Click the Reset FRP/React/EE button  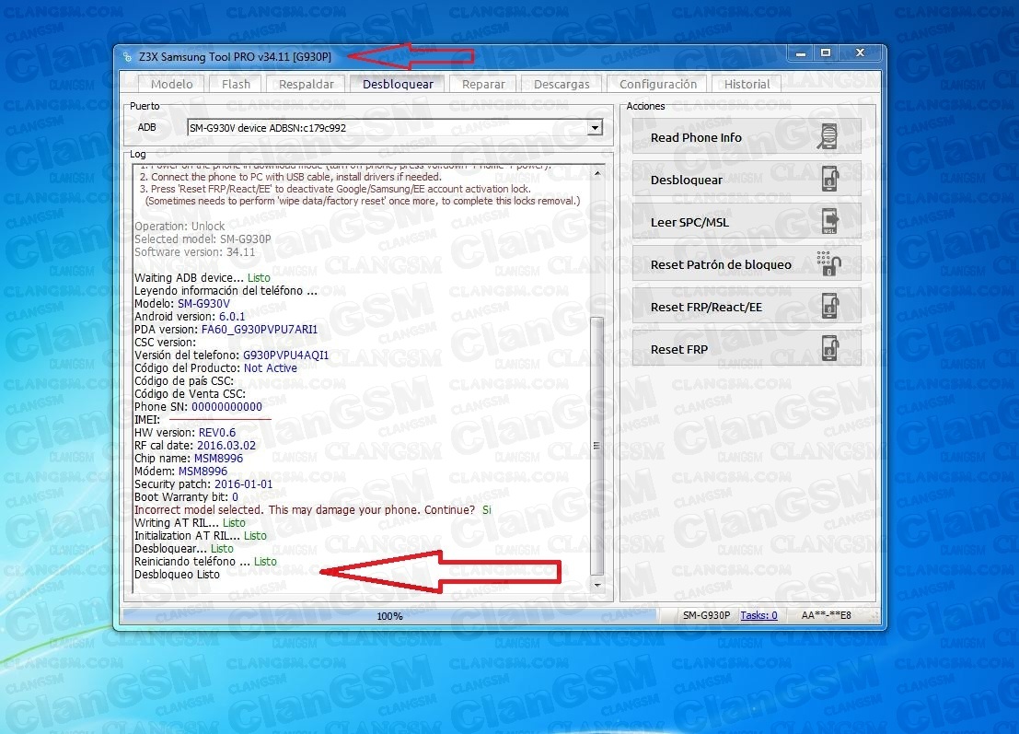(747, 306)
